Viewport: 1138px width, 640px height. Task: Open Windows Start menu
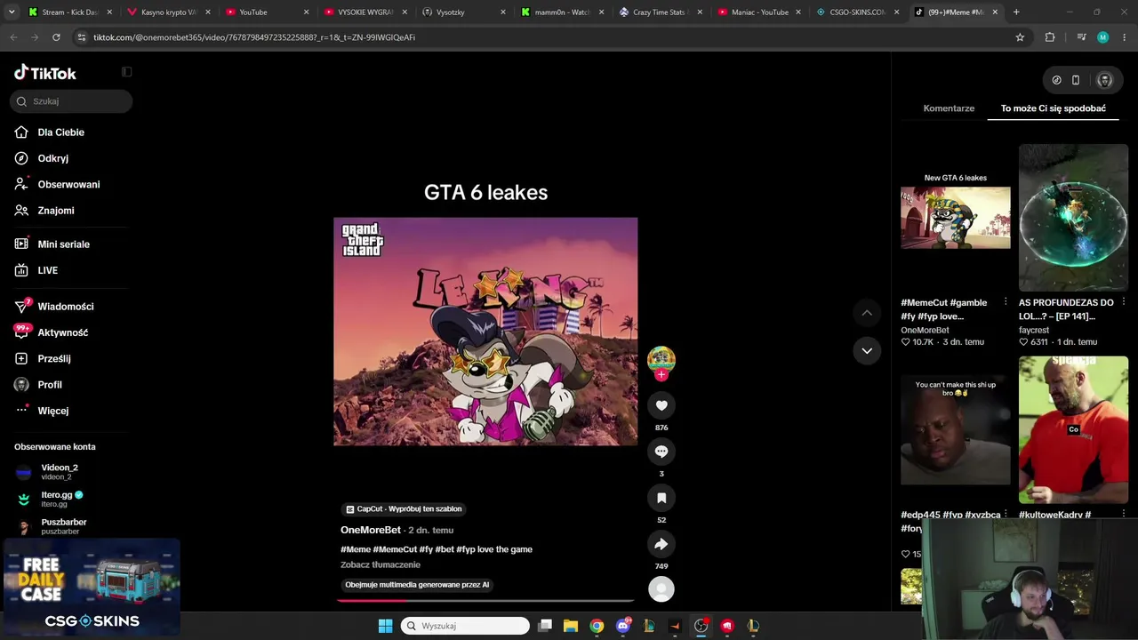pos(385,626)
